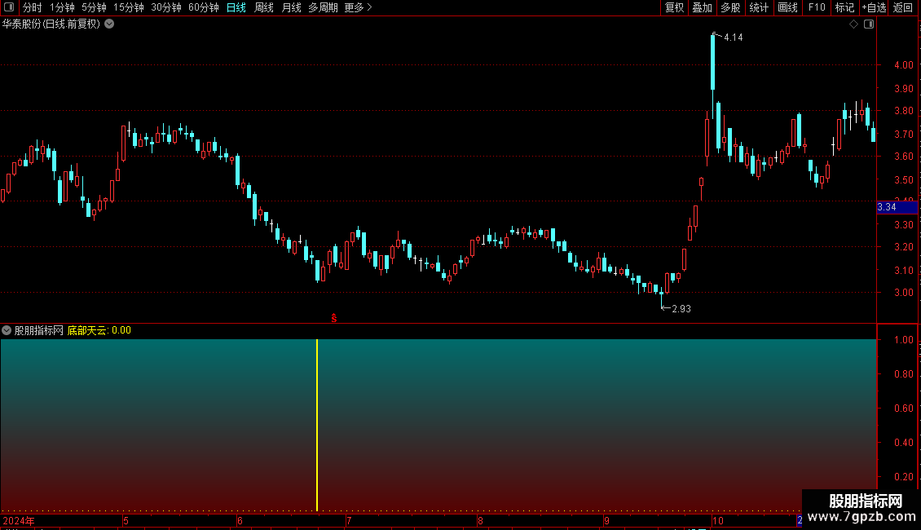The width and height of the screenshot is (921, 530).
Task: Click 标记 mark button
Action: pyautogui.click(x=844, y=7)
